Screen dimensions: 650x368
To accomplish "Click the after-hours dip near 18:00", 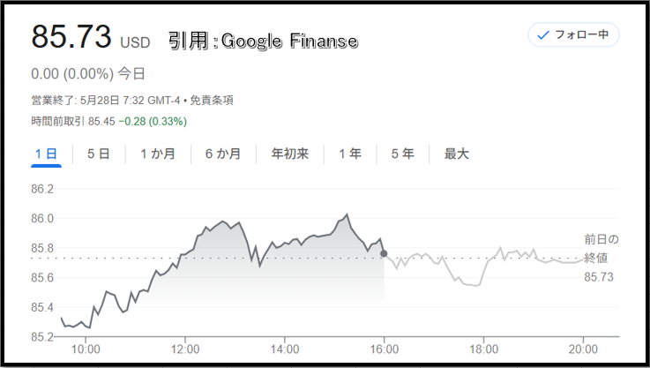I will (475, 285).
